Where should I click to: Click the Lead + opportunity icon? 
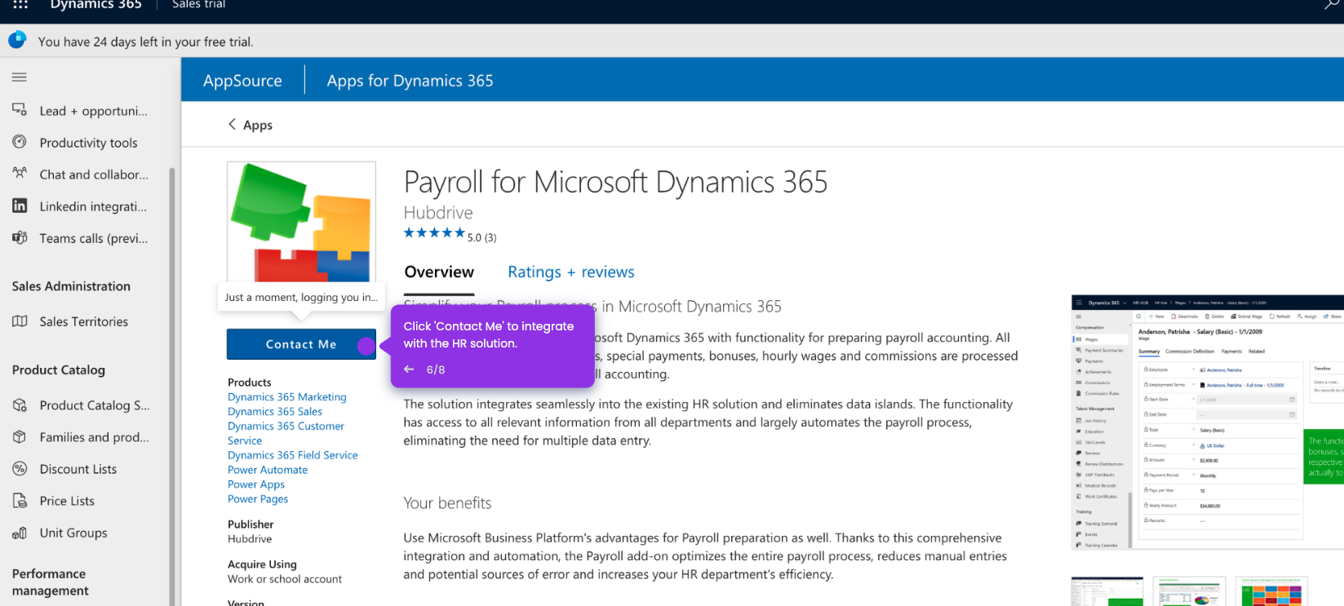[x=20, y=110]
